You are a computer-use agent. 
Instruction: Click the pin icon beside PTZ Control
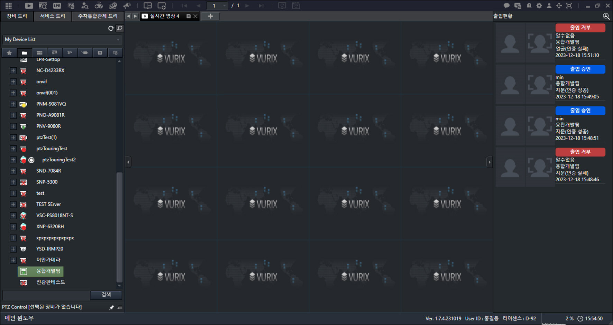click(111, 307)
